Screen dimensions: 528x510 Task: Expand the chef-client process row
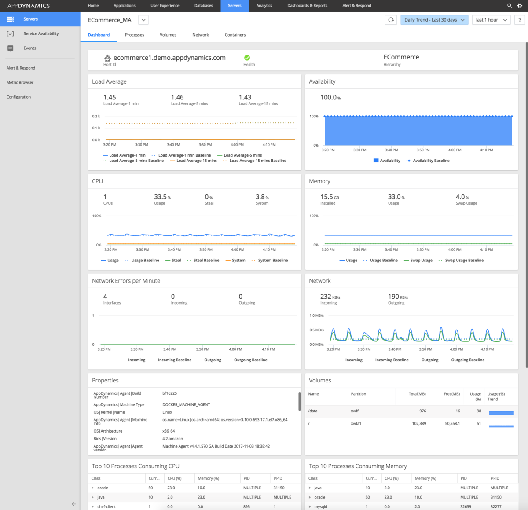(92, 506)
